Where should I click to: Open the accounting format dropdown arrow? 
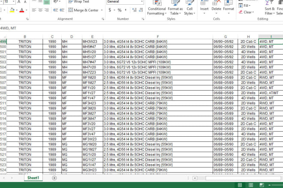pos(114,10)
